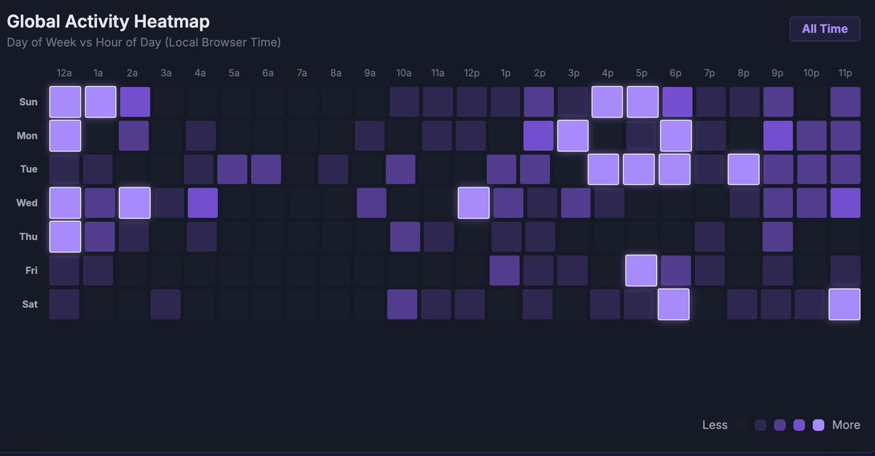
Task: Click the Sunday 6p activity cell
Action: click(676, 102)
